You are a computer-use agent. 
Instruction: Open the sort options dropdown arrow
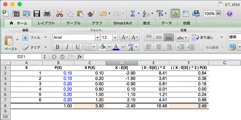(x=152, y=14)
